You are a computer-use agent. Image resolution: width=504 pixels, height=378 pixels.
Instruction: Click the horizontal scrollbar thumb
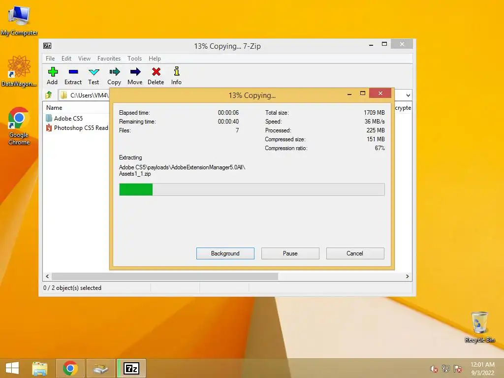165,277
